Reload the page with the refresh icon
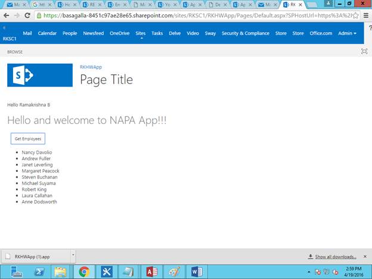Screen dimensions: 372x279 pyautogui.click(x=27, y=15)
